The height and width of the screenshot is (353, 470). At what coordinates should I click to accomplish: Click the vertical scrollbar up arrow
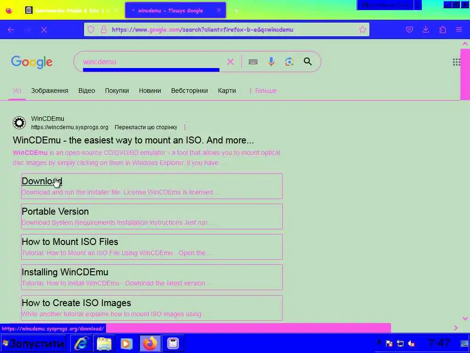[x=465, y=44]
